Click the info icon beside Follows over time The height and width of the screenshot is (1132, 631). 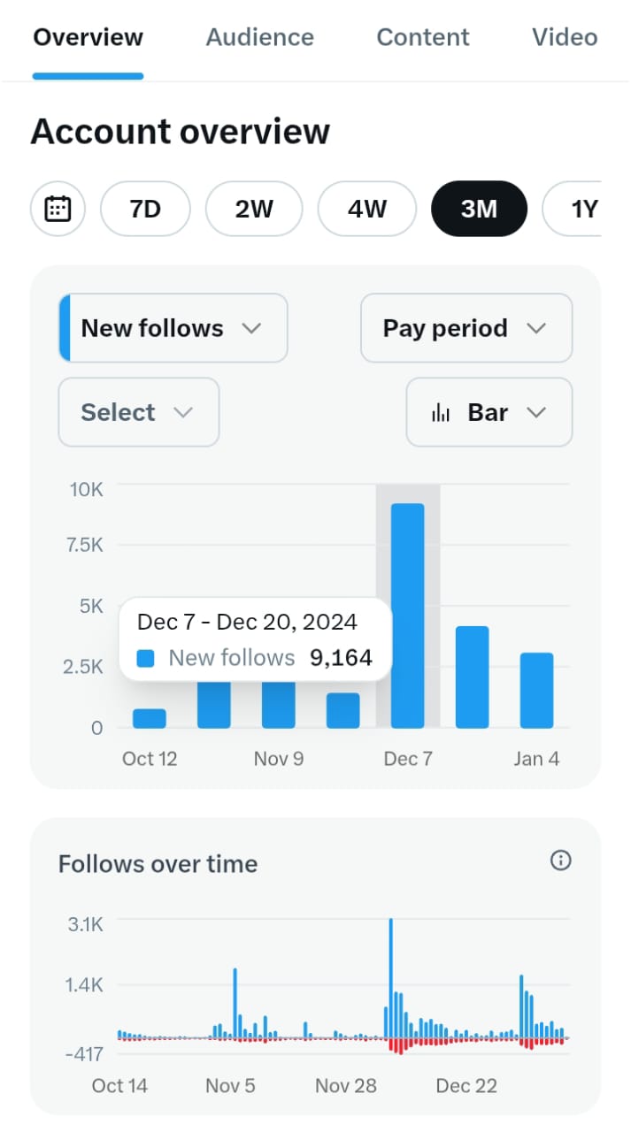click(x=560, y=860)
